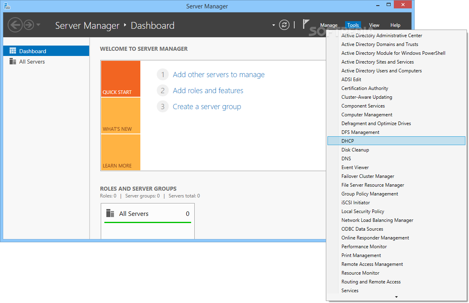469x303 pixels.
Task: Click Add other servers to manage link
Action: point(219,74)
